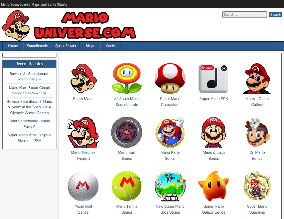Open the Mario & Luigi series face icon
The image size is (284, 219).
click(x=214, y=132)
